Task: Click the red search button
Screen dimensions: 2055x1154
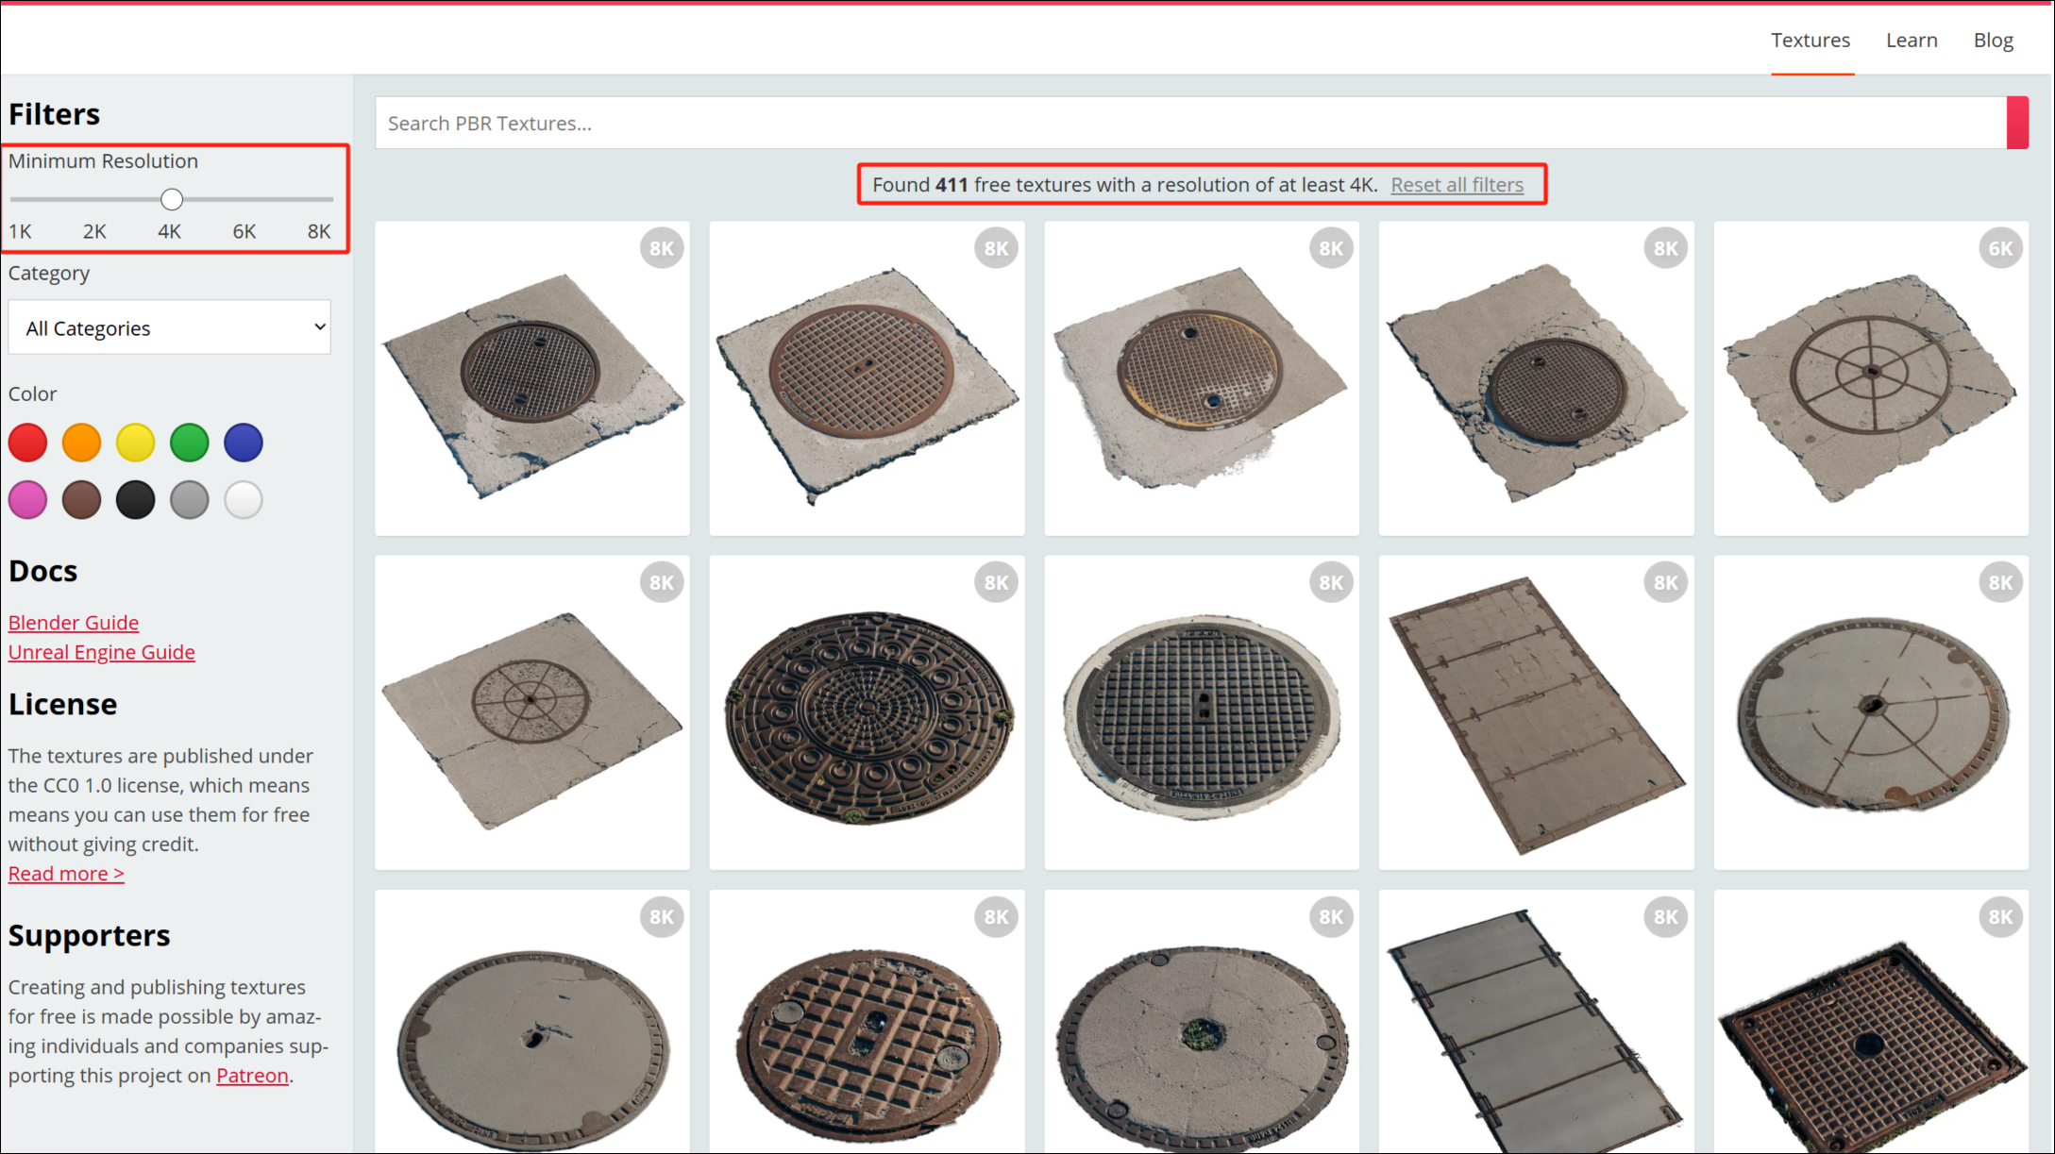Action: [2016, 123]
